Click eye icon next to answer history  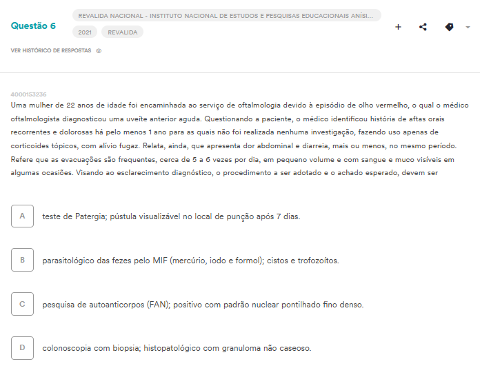(x=99, y=51)
